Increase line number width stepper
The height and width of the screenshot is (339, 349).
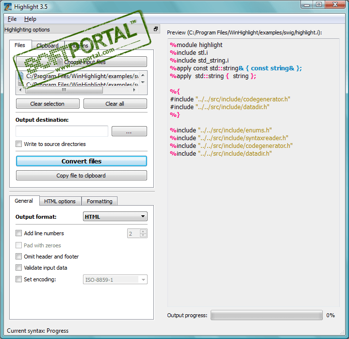143,231
